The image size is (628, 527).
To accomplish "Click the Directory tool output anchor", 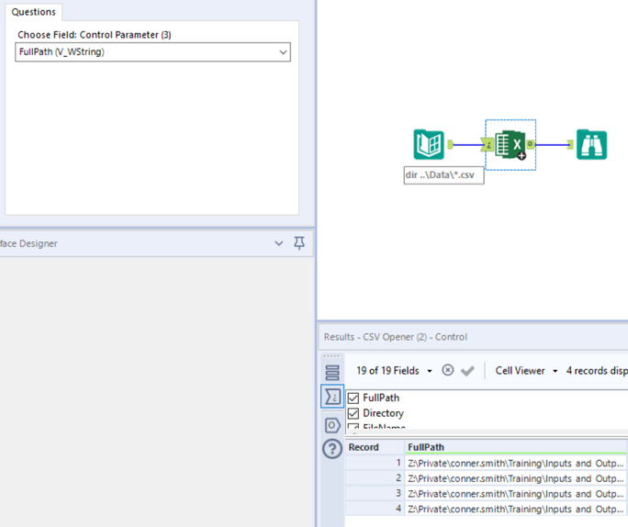I will click(450, 144).
